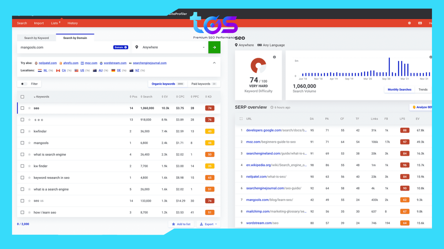
Task: Enable the Filter toggle
Action: pyautogui.click(x=22, y=83)
